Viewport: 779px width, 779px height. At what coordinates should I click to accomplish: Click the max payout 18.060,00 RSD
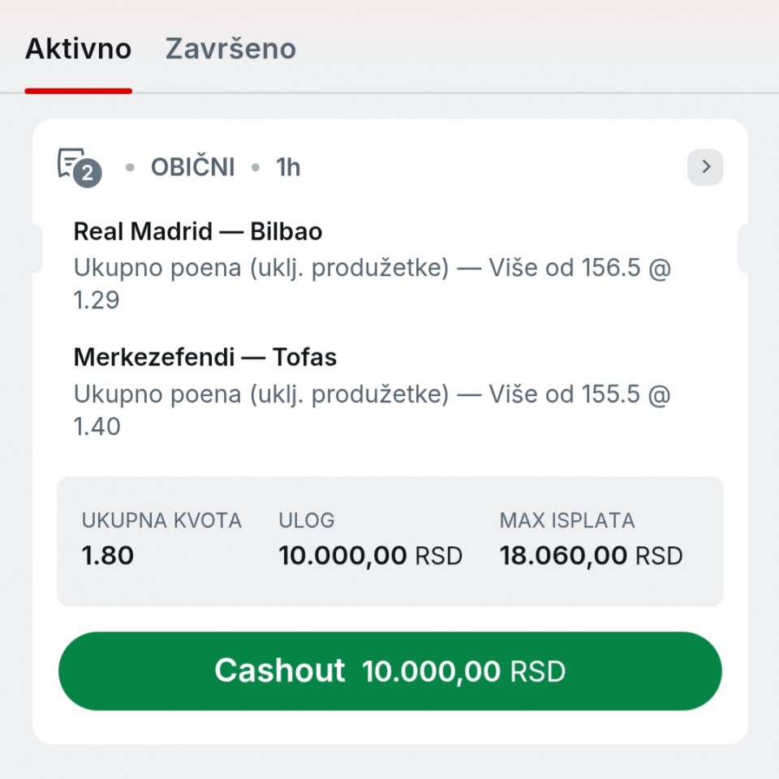click(591, 556)
